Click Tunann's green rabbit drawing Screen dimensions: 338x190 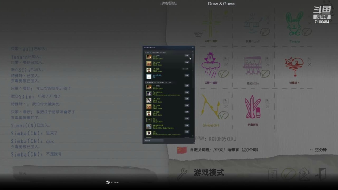point(294,24)
